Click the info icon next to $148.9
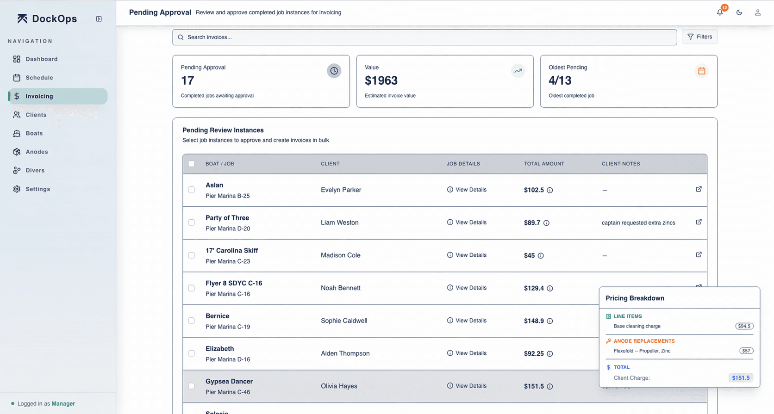This screenshot has height=414, width=774. [550, 321]
